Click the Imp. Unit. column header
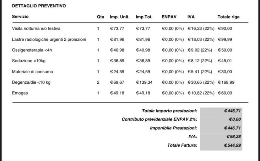 pos(120,17)
